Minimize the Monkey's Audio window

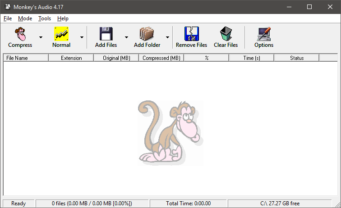point(289,7)
